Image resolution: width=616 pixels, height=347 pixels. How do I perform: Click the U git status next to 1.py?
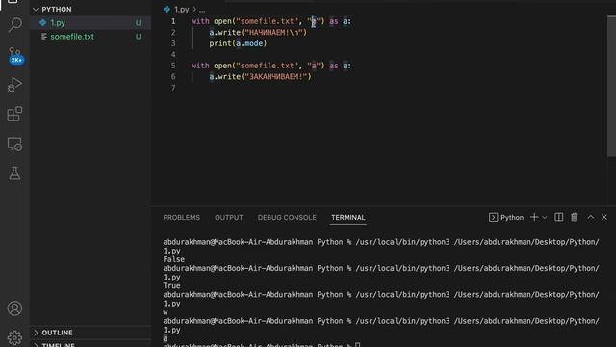[x=138, y=23]
